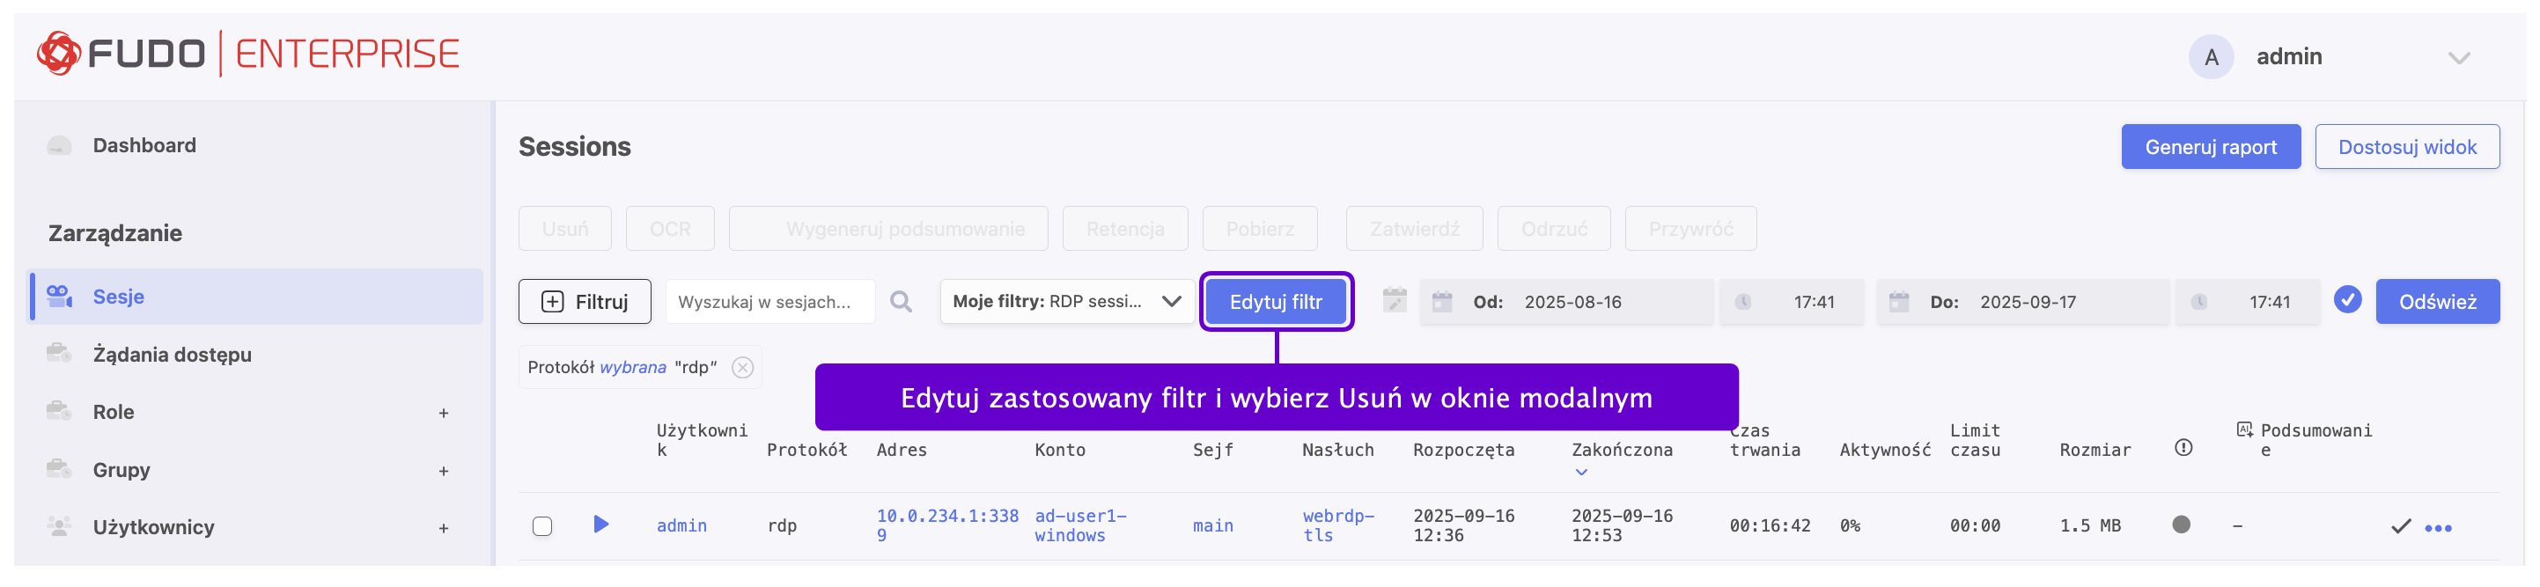Image resolution: width=2540 pixels, height=587 pixels.
Task: Toggle the blue checkmark next to Odśwież
Action: 2346,300
